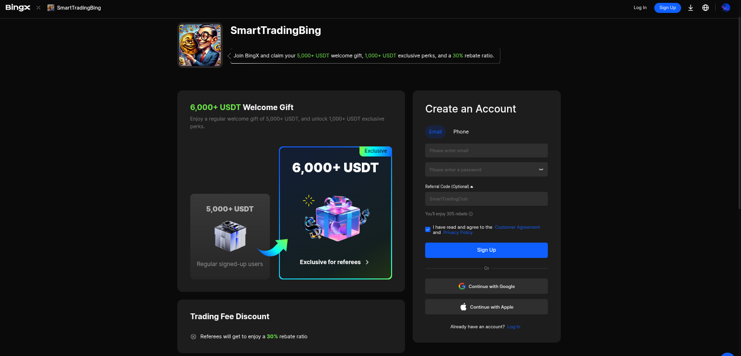This screenshot has width=741, height=356.
Task: Open the language globe icon
Action: 706,8
